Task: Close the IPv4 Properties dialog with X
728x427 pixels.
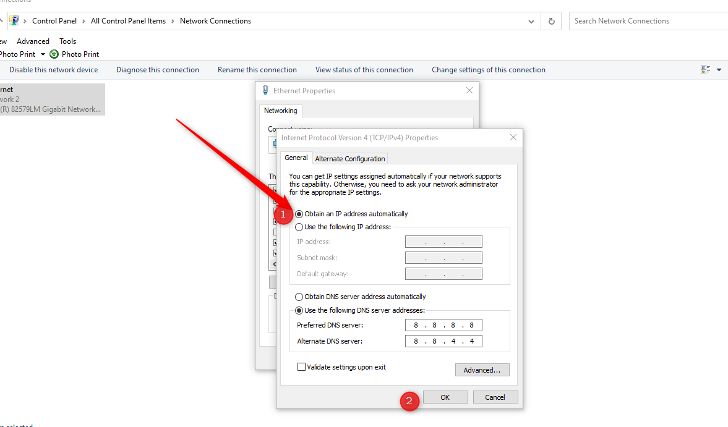Action: (513, 138)
